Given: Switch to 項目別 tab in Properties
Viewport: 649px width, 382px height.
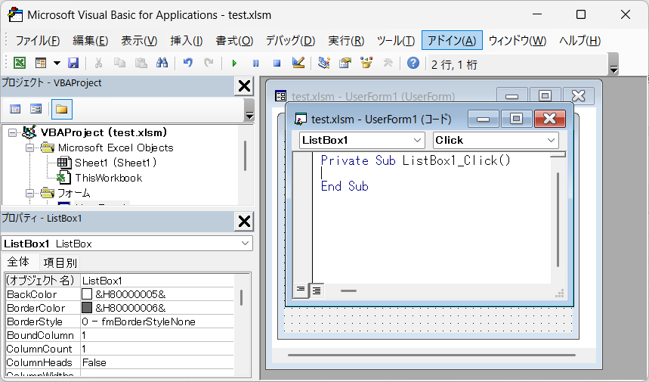Looking at the screenshot, I should 60,262.
